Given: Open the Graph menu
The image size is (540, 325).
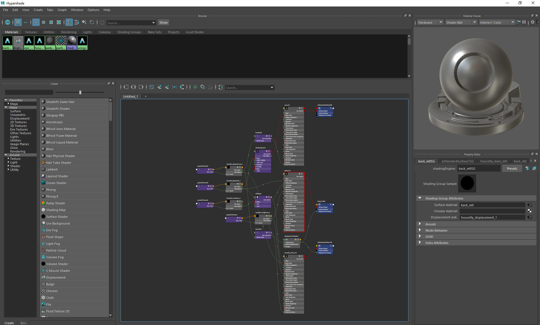Looking at the screenshot, I should tap(62, 10).
